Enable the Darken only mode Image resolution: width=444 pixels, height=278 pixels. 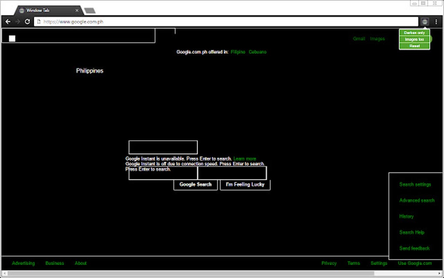(414, 32)
